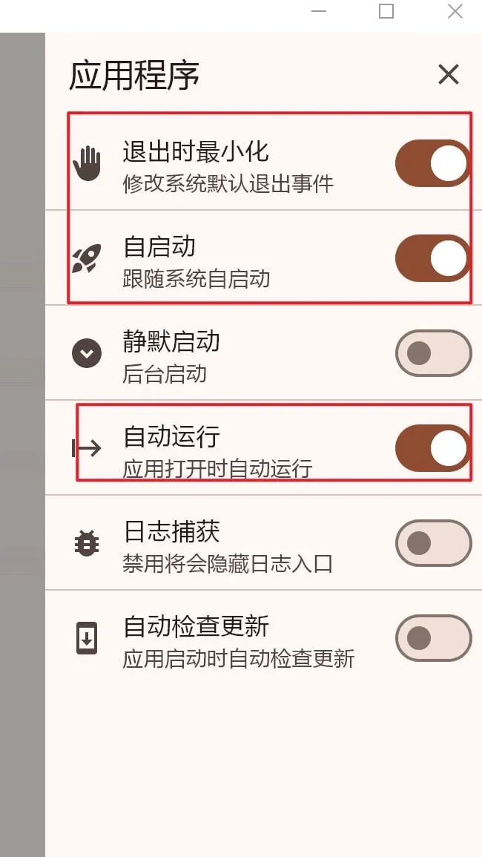The image size is (482, 857).
Task: Minimize the application window
Action: (319, 12)
